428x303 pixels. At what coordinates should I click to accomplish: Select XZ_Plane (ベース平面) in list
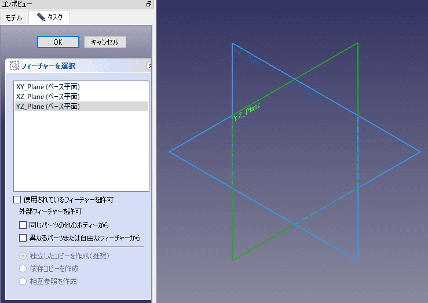coord(81,97)
